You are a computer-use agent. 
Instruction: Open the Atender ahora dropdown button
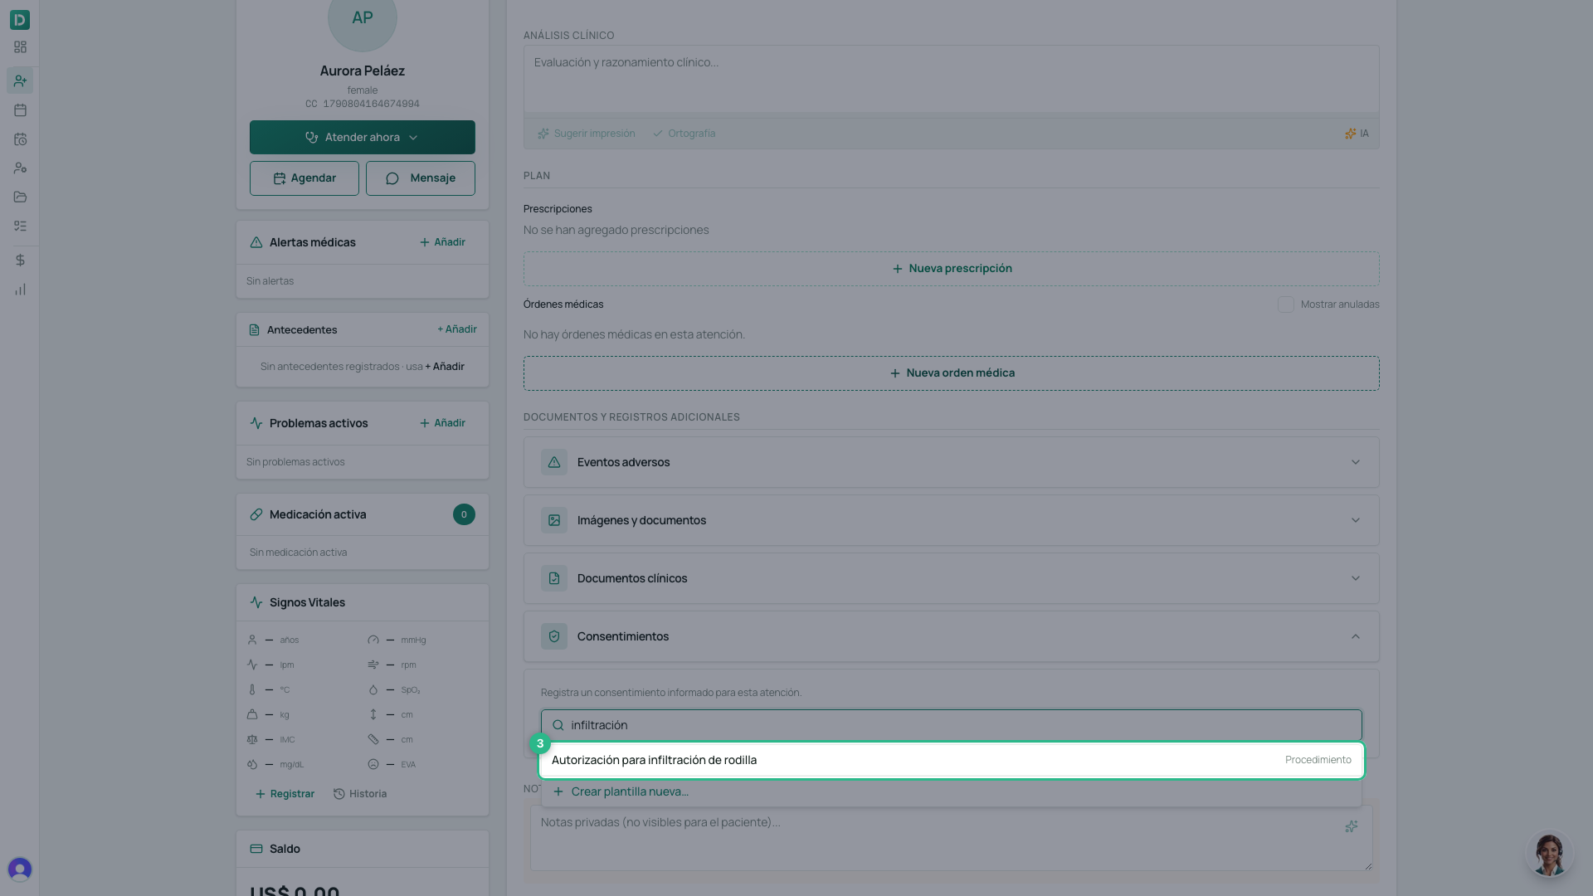click(363, 138)
